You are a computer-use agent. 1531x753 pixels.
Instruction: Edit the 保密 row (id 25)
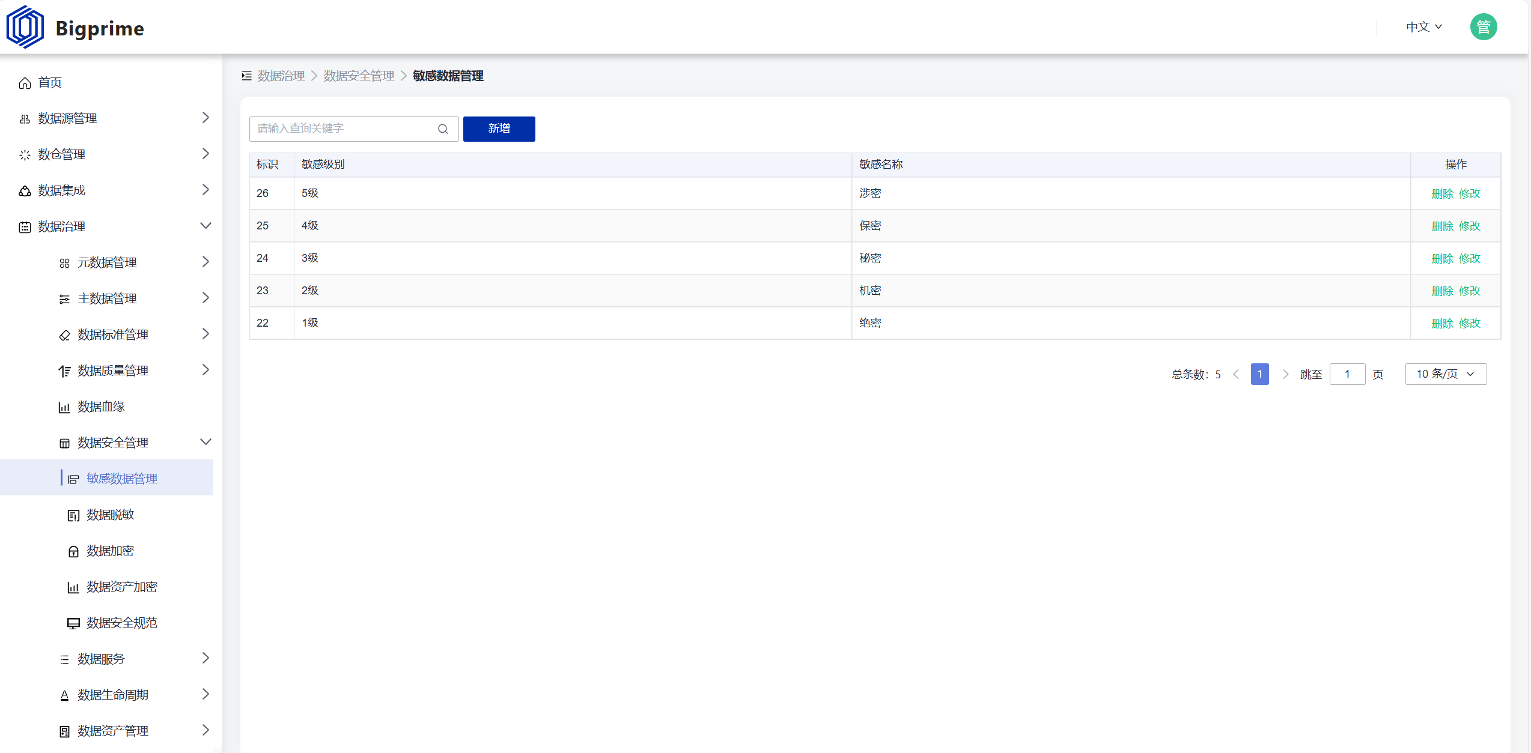pos(1470,226)
